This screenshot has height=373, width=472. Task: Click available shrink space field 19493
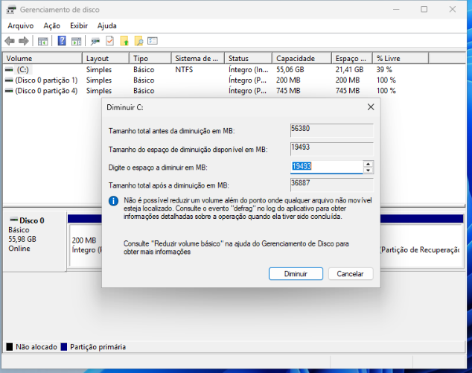pyautogui.click(x=332, y=149)
